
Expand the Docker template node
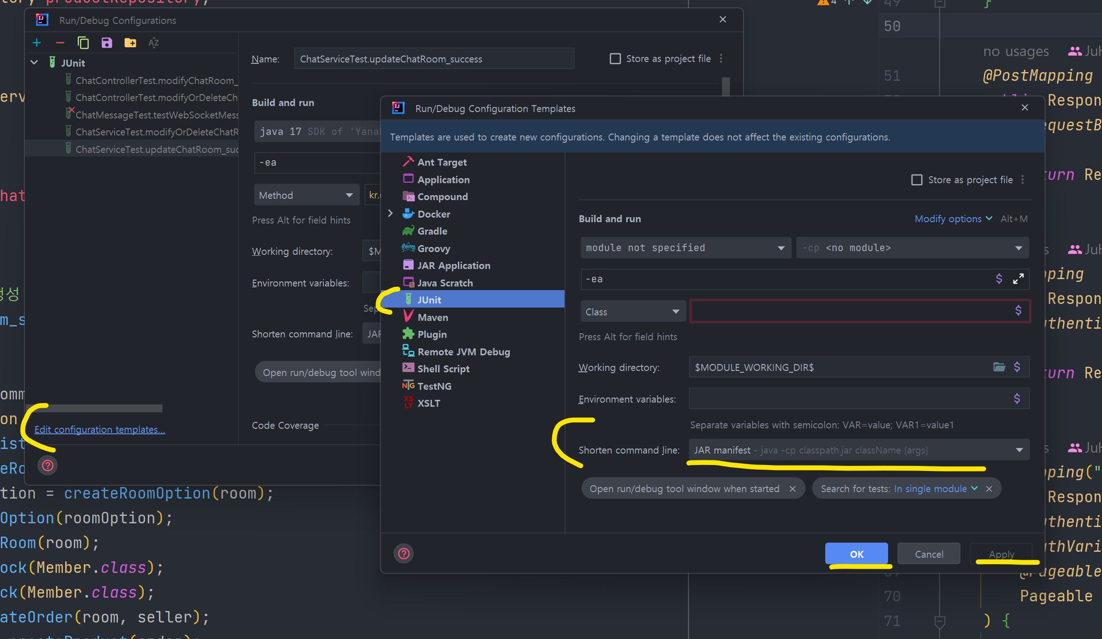click(390, 214)
